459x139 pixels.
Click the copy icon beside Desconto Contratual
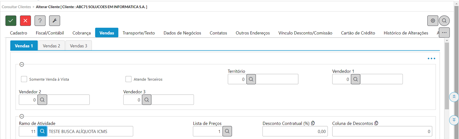tap(313, 123)
